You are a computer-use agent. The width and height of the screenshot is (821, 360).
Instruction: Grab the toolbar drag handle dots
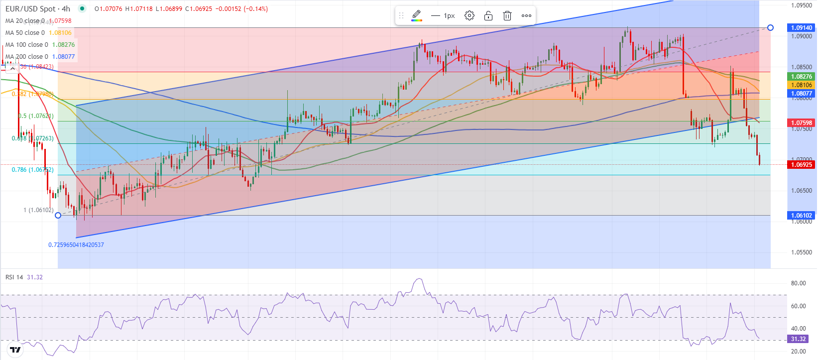pyautogui.click(x=401, y=15)
